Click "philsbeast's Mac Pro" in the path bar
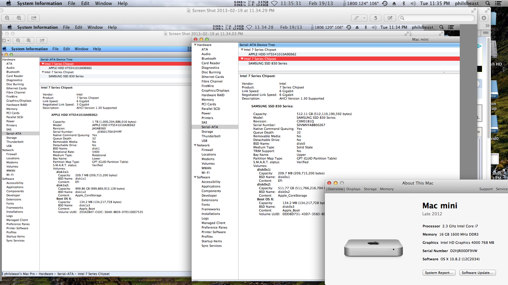508x285 pixels. [19, 274]
